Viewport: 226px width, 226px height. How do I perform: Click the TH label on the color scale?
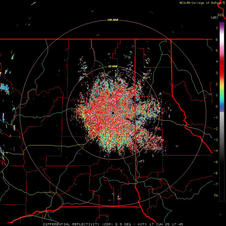pyautogui.click(x=216, y=196)
